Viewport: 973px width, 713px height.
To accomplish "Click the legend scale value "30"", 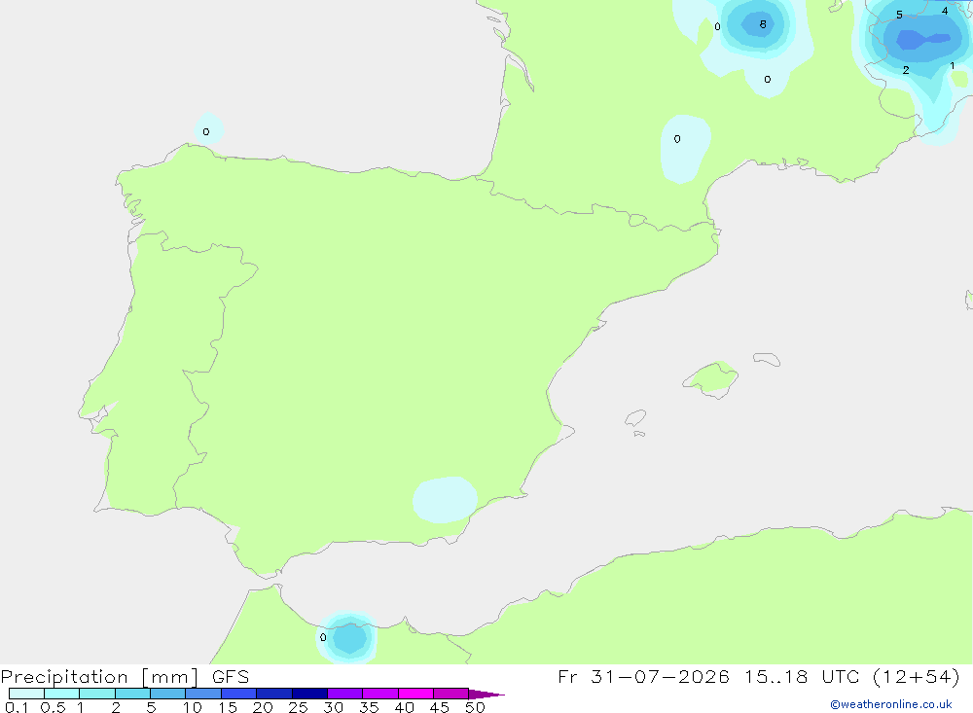I will click(x=333, y=707).
